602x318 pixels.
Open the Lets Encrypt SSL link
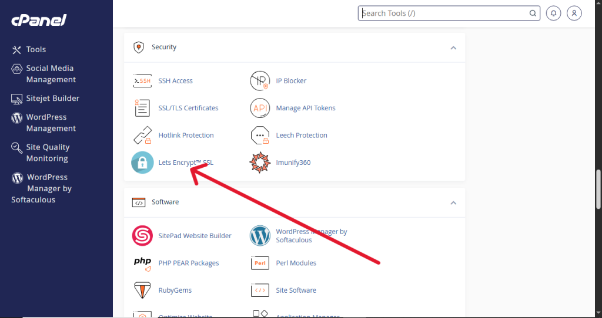click(186, 163)
